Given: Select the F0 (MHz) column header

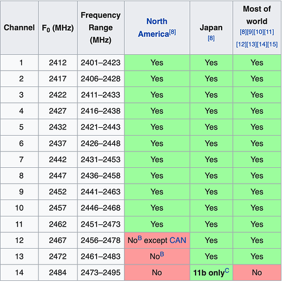Looking at the screenshot, I should [x=58, y=28].
